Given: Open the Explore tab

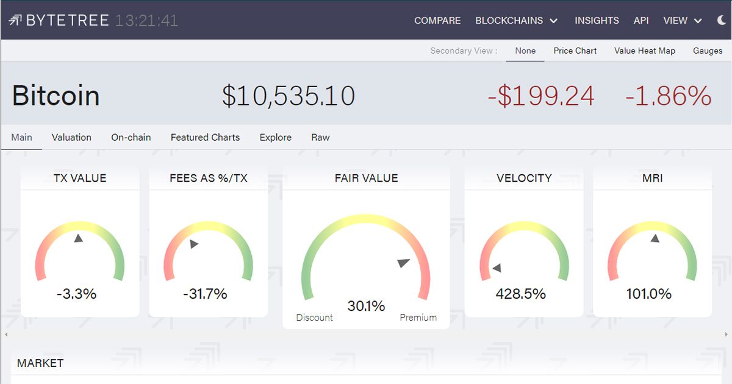Looking at the screenshot, I should point(275,137).
